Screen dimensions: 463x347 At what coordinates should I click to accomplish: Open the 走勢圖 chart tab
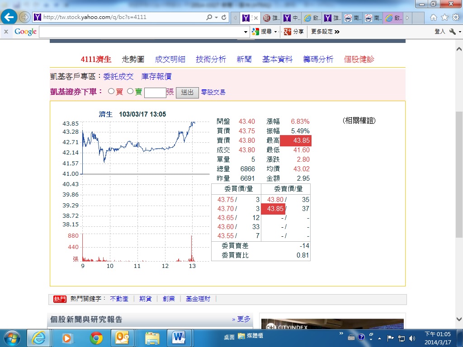pos(133,59)
